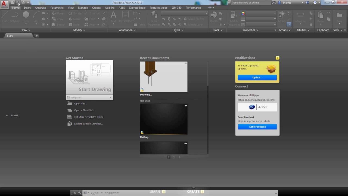Expand the Modify panel
The image size is (348, 196).
click(79, 30)
